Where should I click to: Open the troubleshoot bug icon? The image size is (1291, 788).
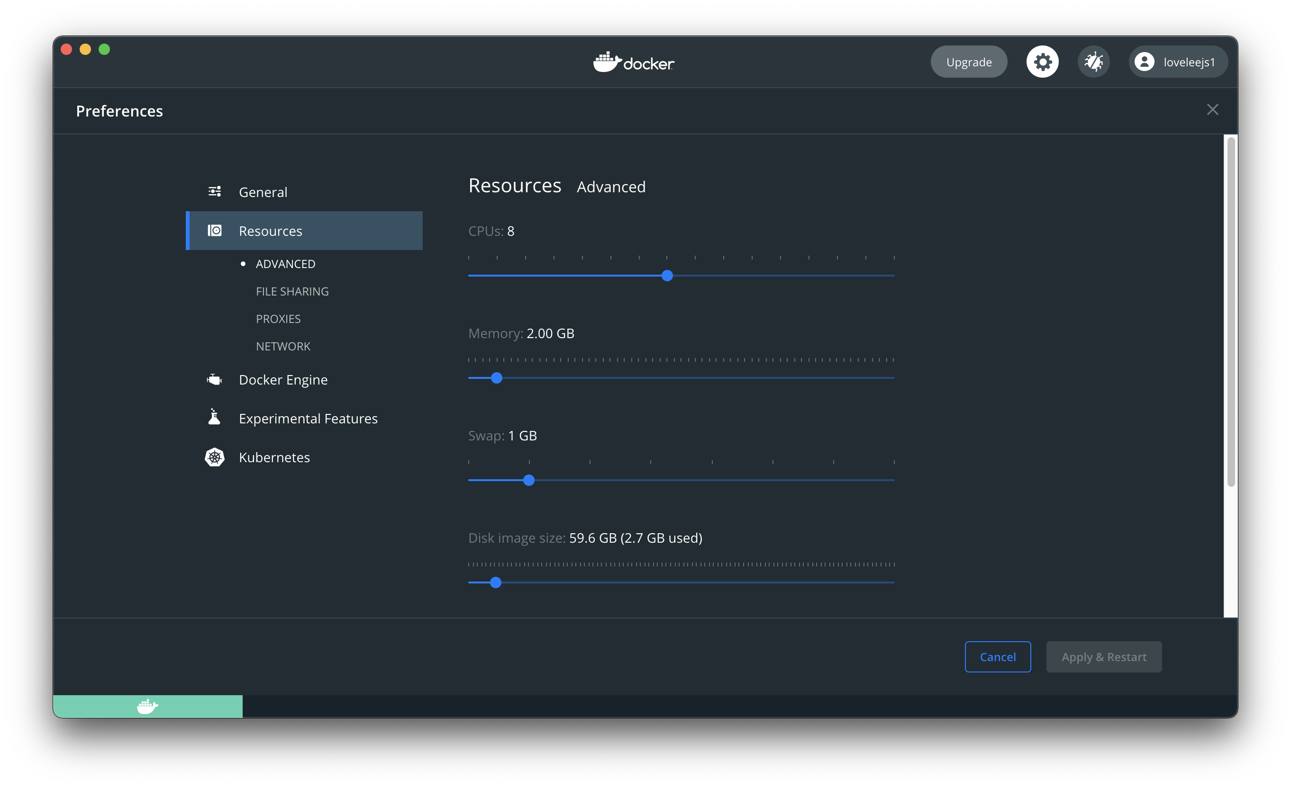click(x=1093, y=62)
